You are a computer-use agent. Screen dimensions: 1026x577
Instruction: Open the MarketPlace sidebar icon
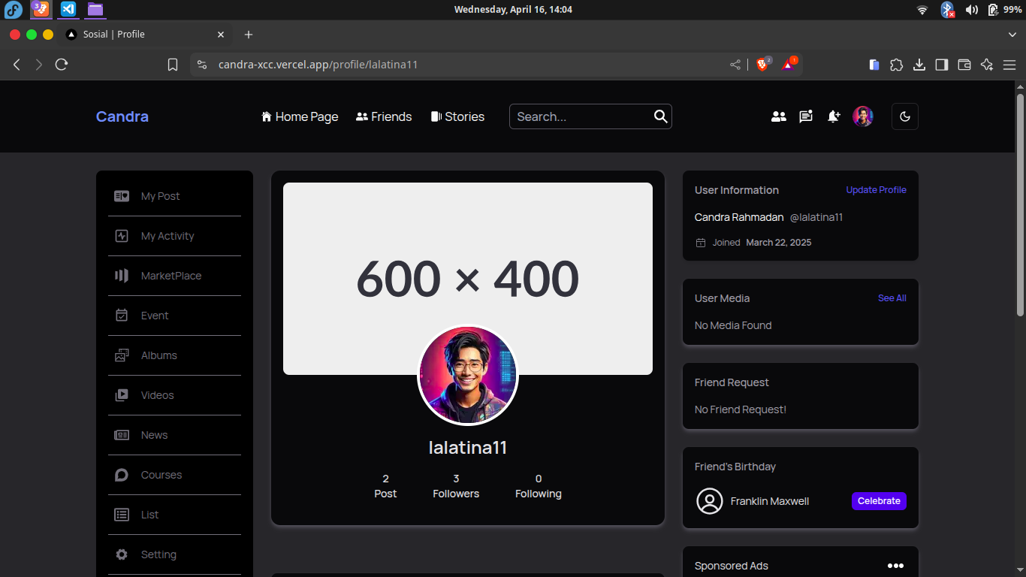[122, 276]
